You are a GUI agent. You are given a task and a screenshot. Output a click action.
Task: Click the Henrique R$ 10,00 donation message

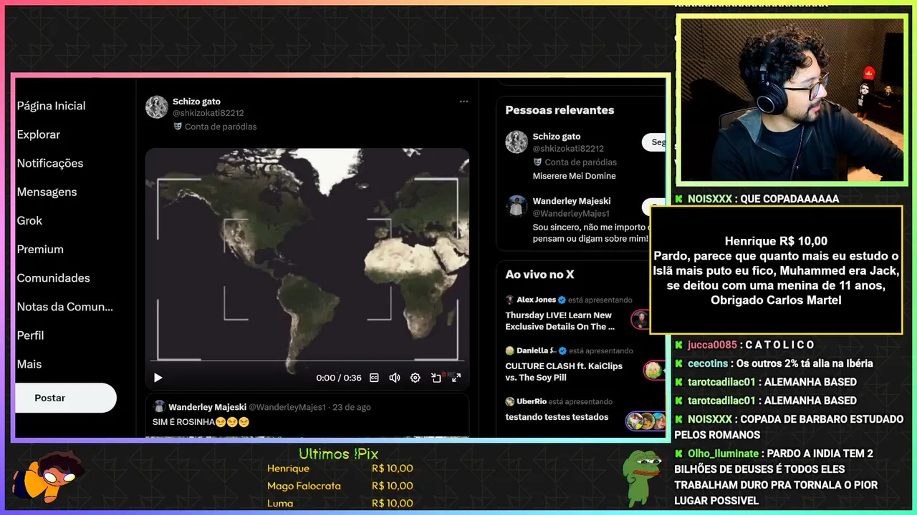click(x=776, y=270)
